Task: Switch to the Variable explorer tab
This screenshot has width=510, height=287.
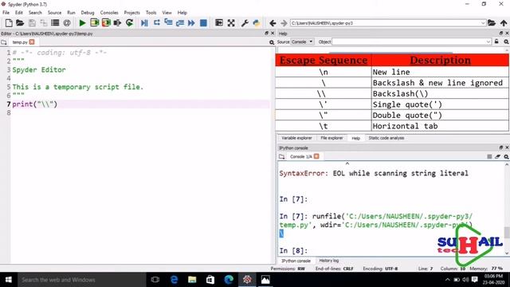Action: click(x=296, y=138)
